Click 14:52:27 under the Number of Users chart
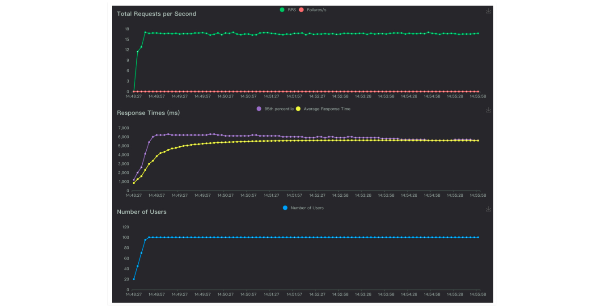Image resolution: width=593 pixels, height=306 pixels. tap(317, 294)
